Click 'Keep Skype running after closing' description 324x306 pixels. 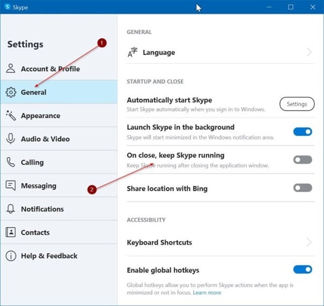pos(198,165)
